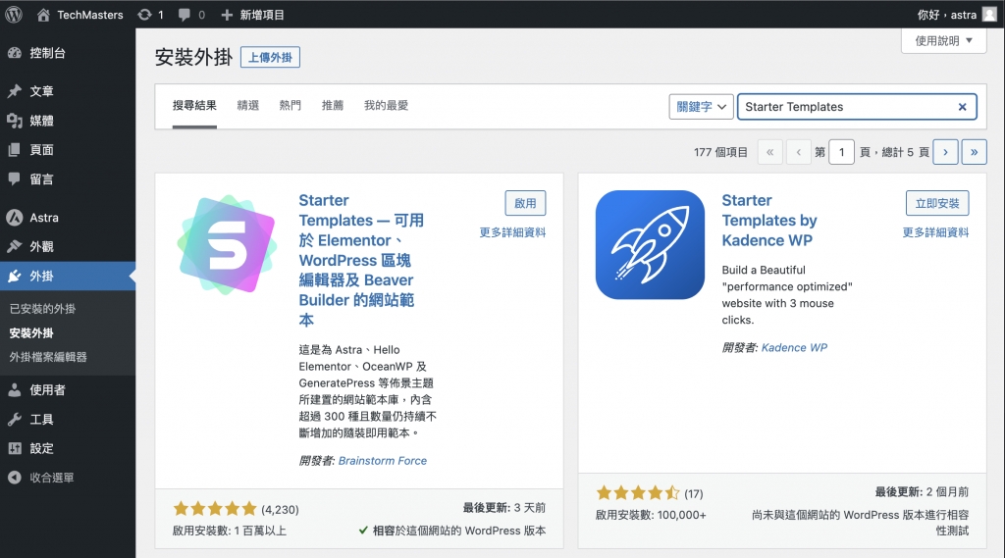
Task: Switch to 熱門 tab
Action: pyautogui.click(x=291, y=106)
